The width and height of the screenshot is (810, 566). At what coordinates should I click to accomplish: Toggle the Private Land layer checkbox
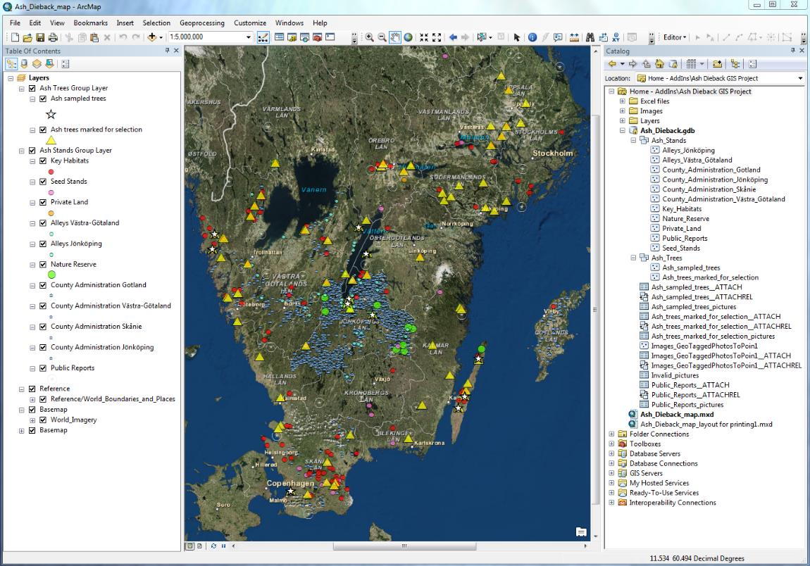click(43, 202)
